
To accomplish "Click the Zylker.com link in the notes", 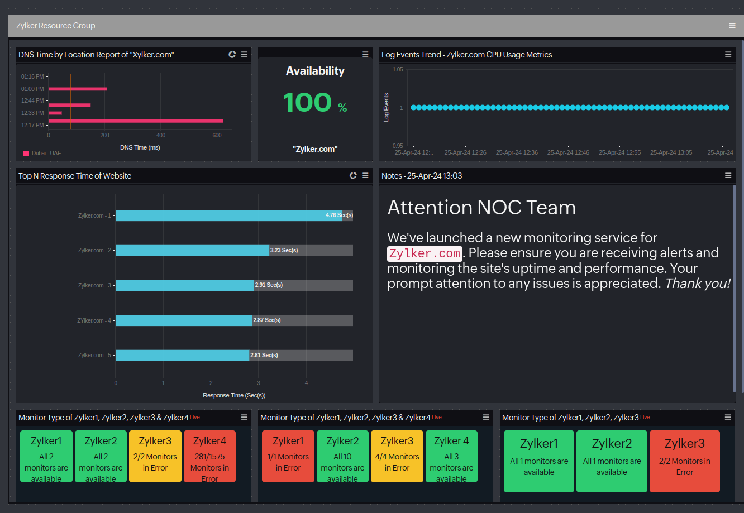I will coord(425,253).
